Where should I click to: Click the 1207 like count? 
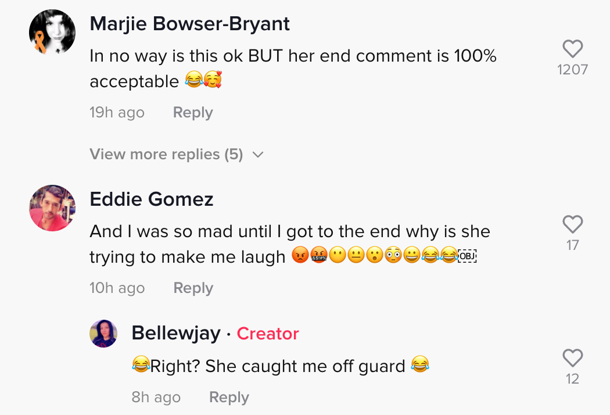(573, 70)
